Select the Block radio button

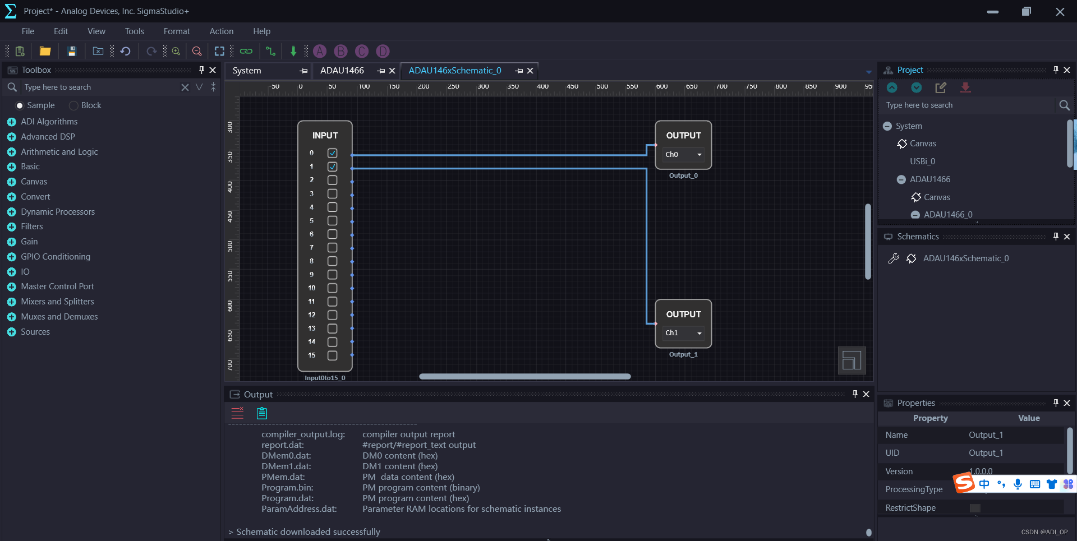[x=73, y=105]
